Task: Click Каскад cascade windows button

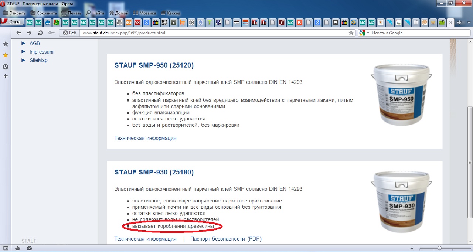Action: pos(170,13)
